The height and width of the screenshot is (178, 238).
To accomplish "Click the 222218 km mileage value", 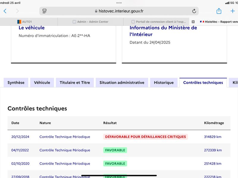I will (x=213, y=177).
